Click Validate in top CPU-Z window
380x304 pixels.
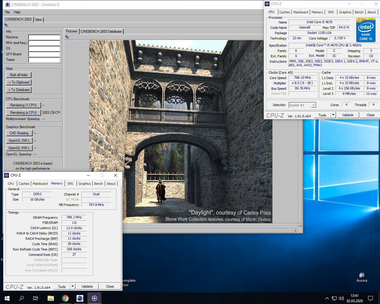(x=348, y=115)
